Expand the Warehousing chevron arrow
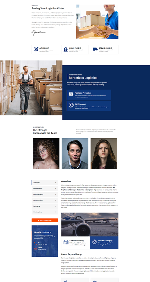Viewport: 150px width, 282px height. [55, 212]
